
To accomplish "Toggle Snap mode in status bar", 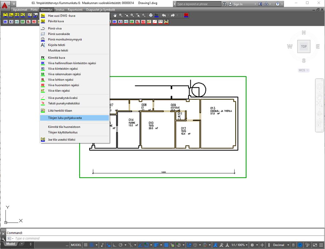I will [92, 245].
